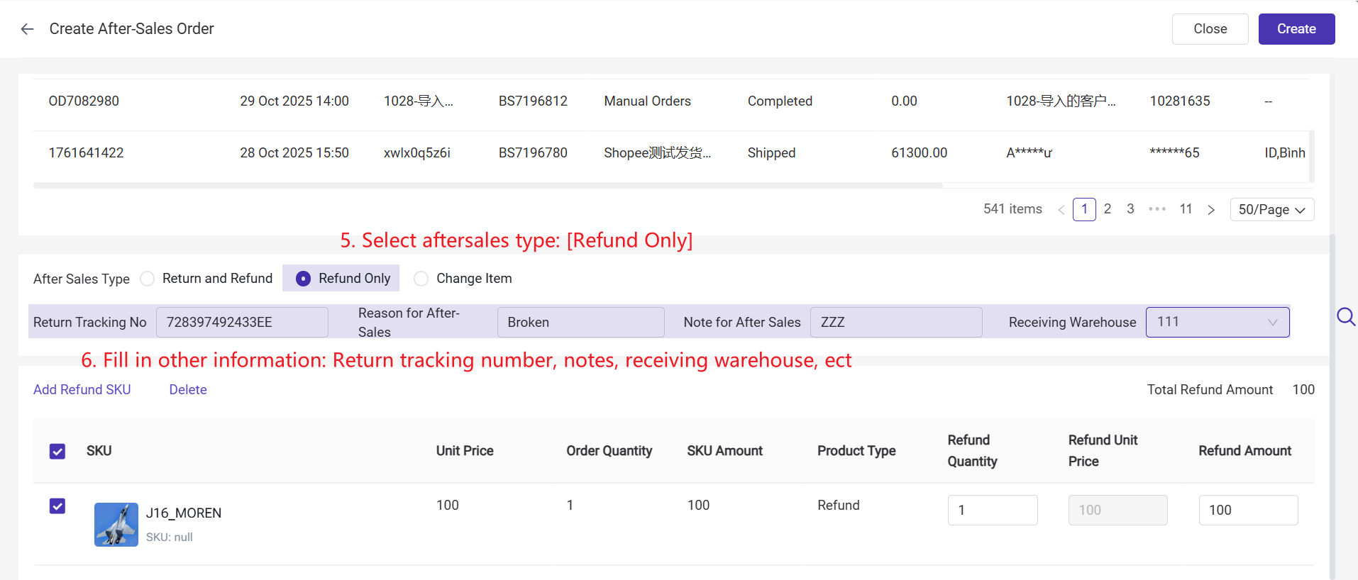Select the Return and Refund radio option
The height and width of the screenshot is (580, 1358).
(148, 279)
